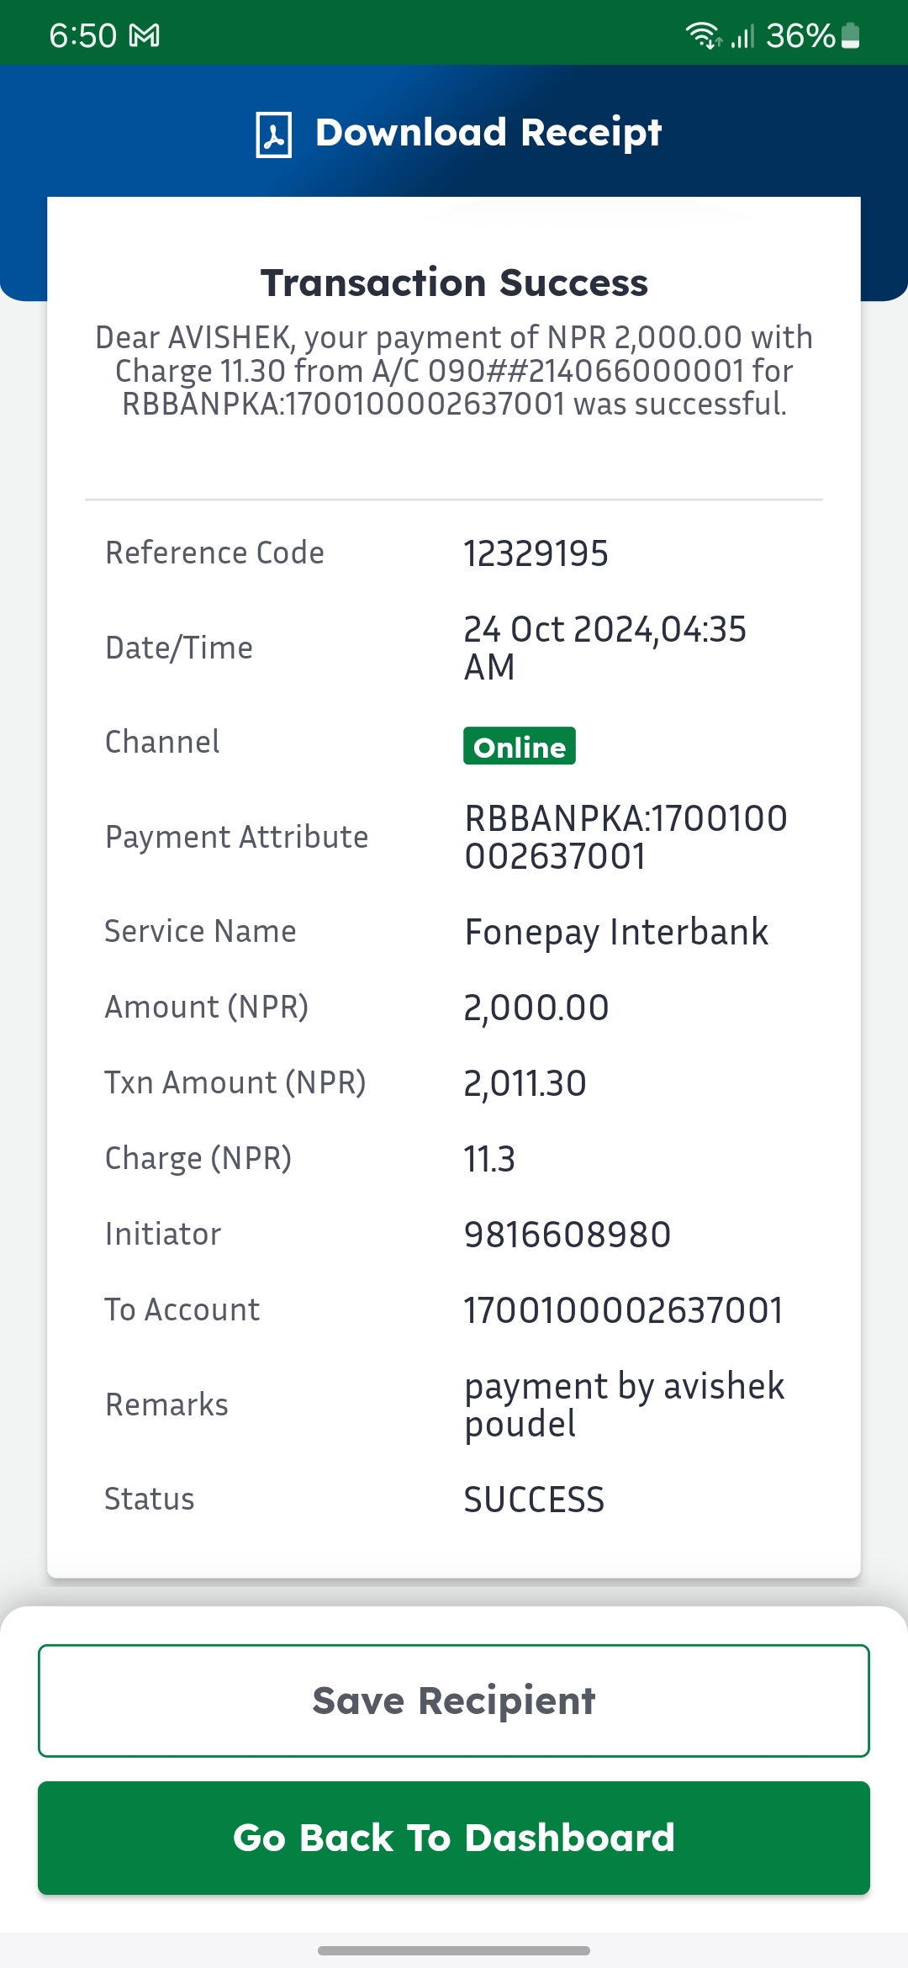Click the green Online channel badge
Screen dimensions: 908x1968
520,746
